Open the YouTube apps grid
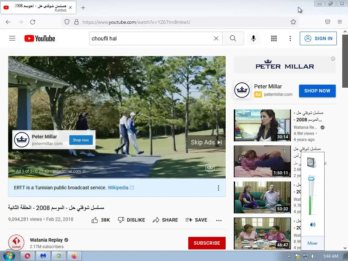 [x=274, y=38]
